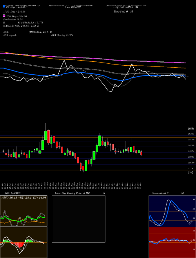Click the 'BUY Slowing @ 10%' signal text

[x=62, y=35]
